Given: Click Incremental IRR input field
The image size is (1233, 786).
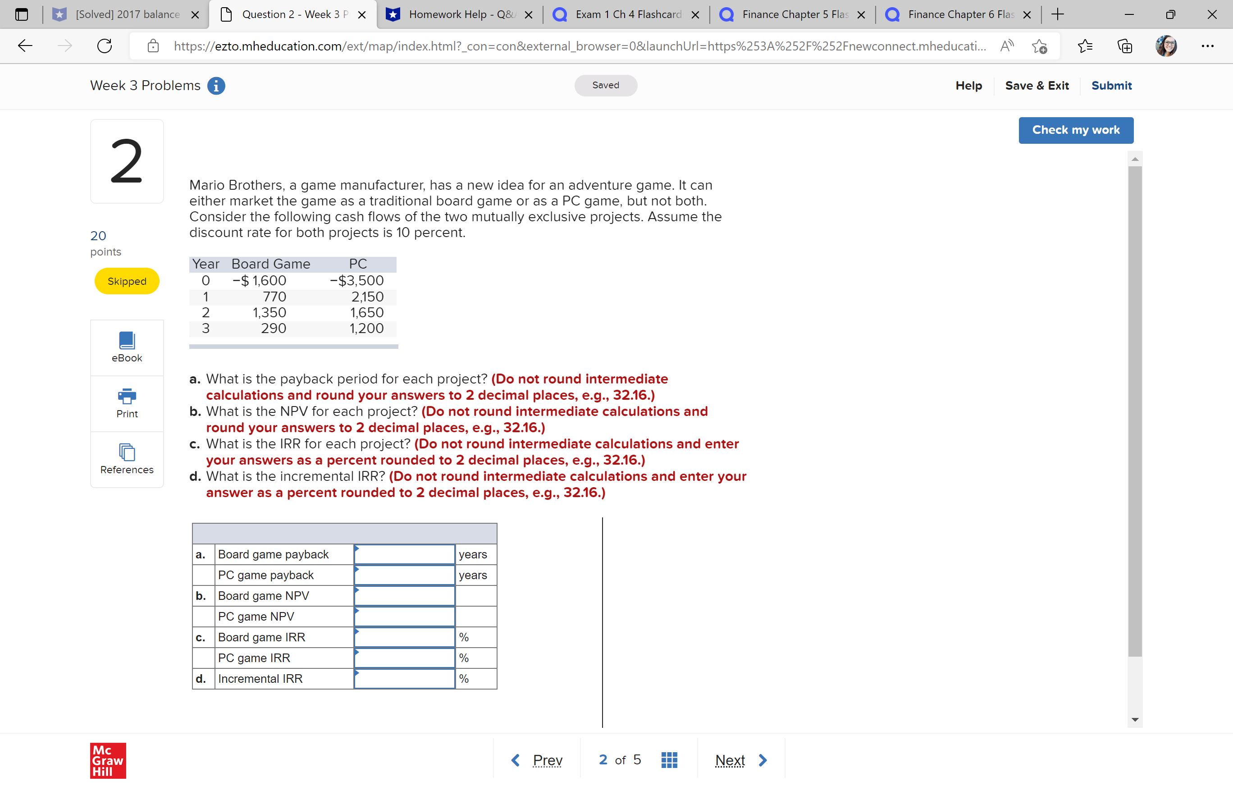Looking at the screenshot, I should click(x=405, y=679).
